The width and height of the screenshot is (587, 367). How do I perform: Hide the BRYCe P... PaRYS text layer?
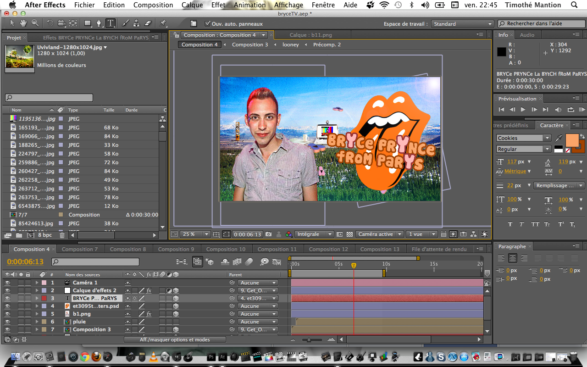7,298
